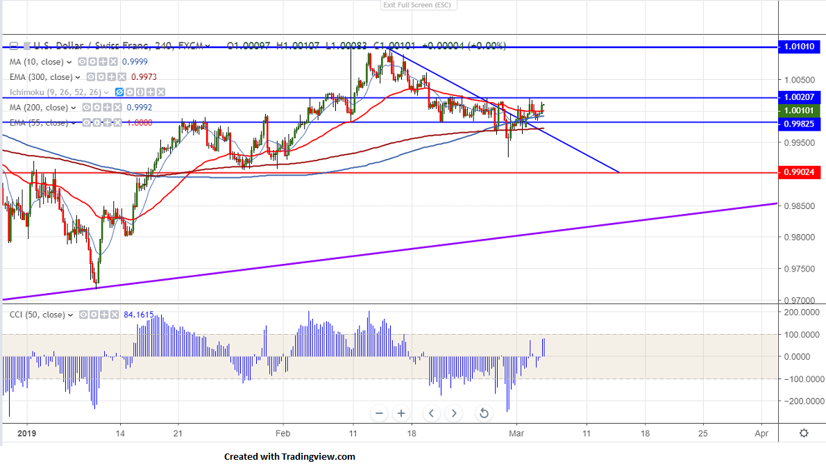Click the plus icon for EMA (55, close)
826x466 pixels.
[x=108, y=122]
